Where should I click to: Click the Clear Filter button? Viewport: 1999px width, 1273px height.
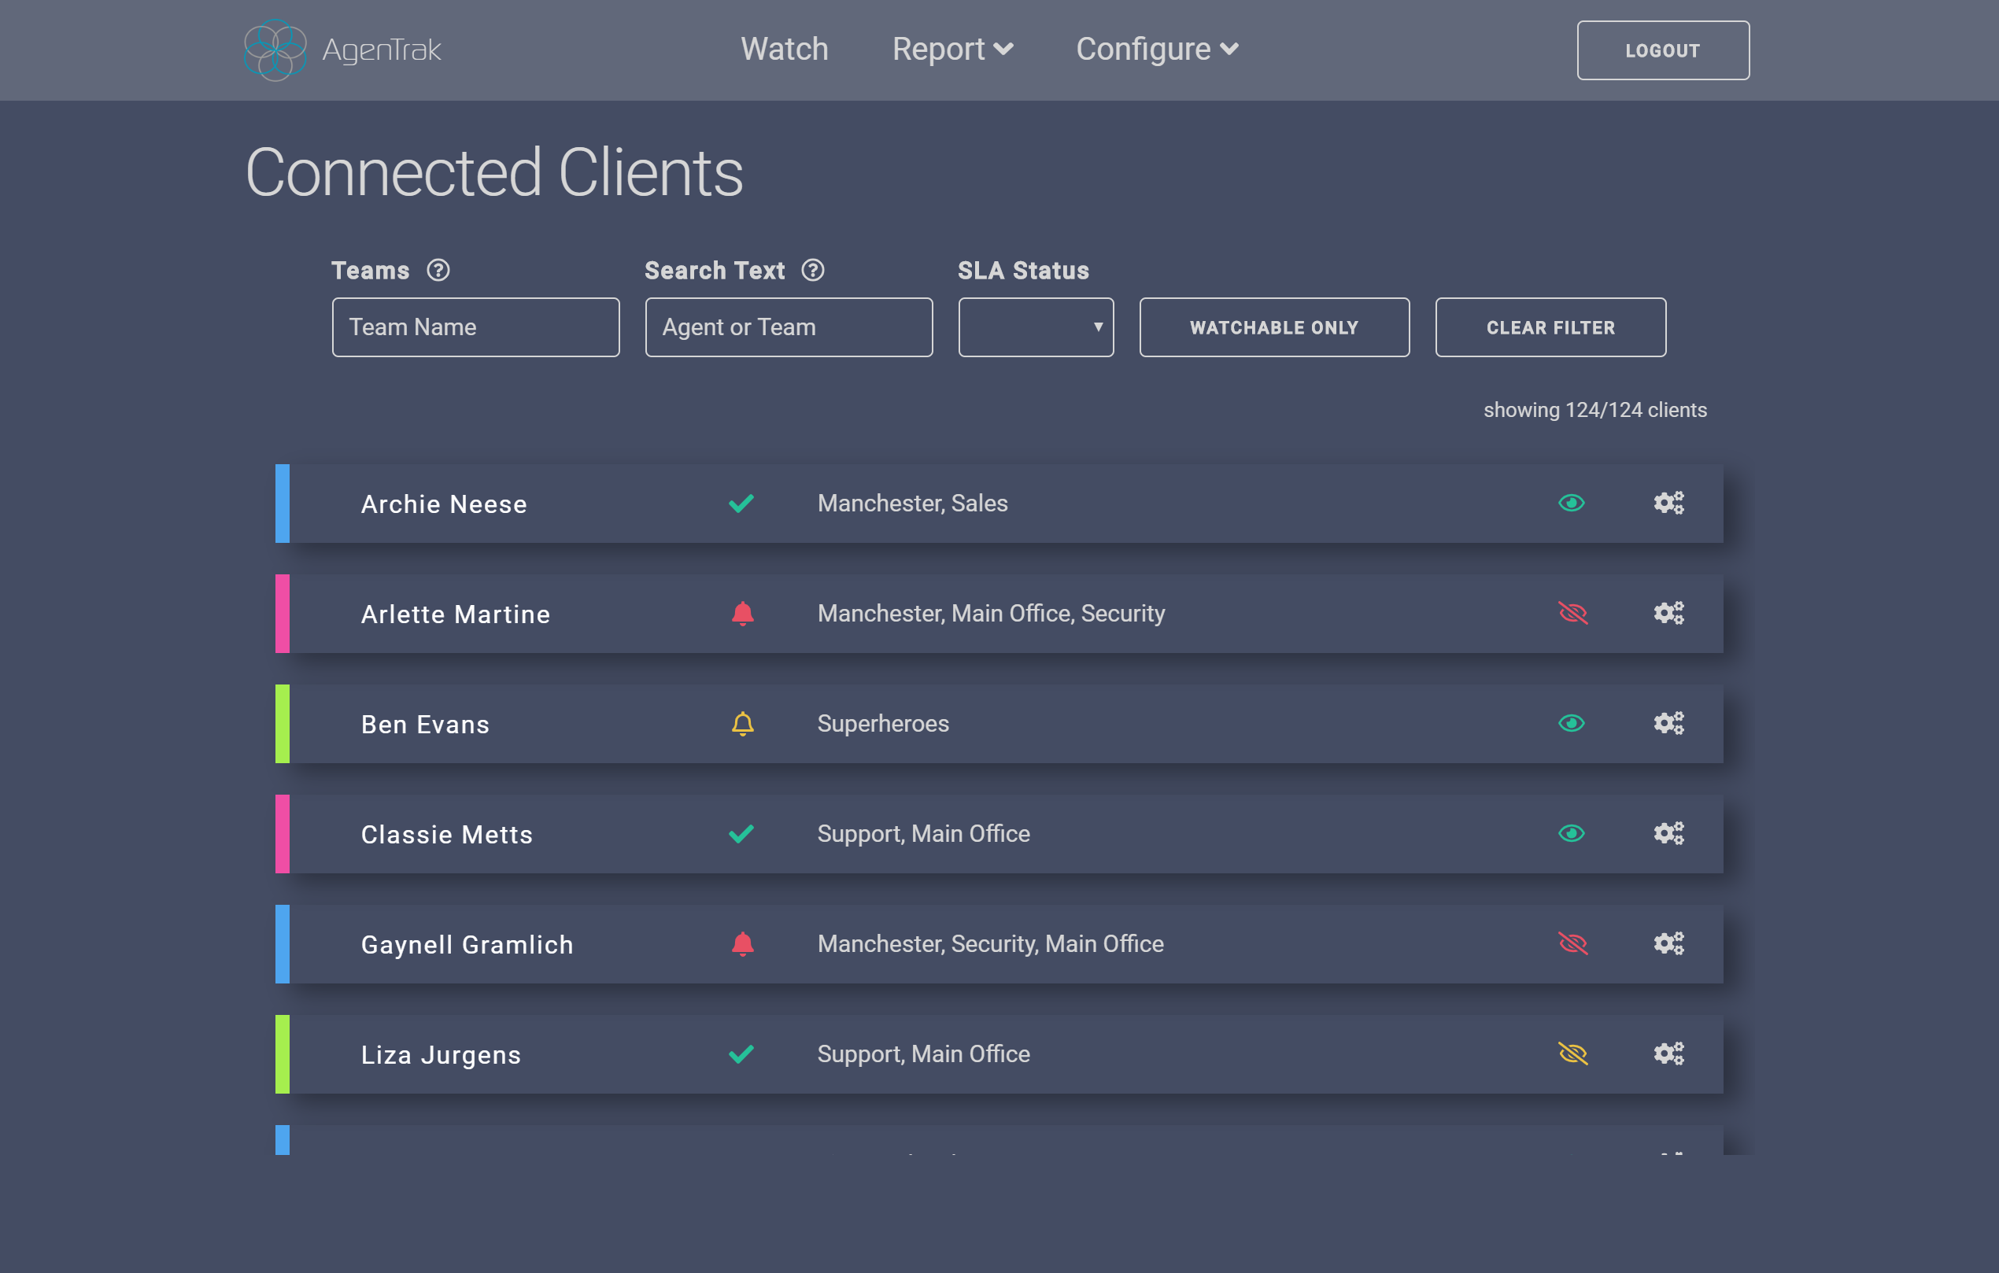tap(1550, 327)
